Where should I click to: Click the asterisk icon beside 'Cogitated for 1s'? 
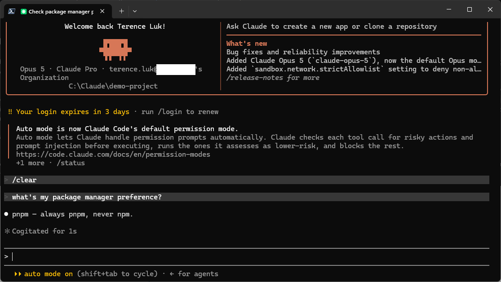[7, 231]
